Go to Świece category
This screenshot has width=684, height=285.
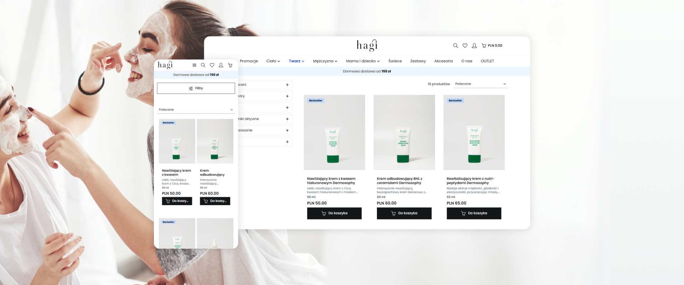pyautogui.click(x=395, y=61)
